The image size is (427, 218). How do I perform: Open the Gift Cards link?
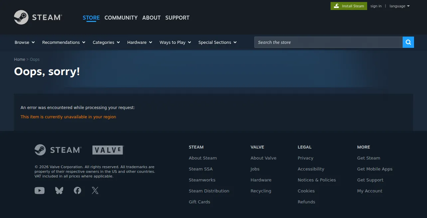point(200,202)
